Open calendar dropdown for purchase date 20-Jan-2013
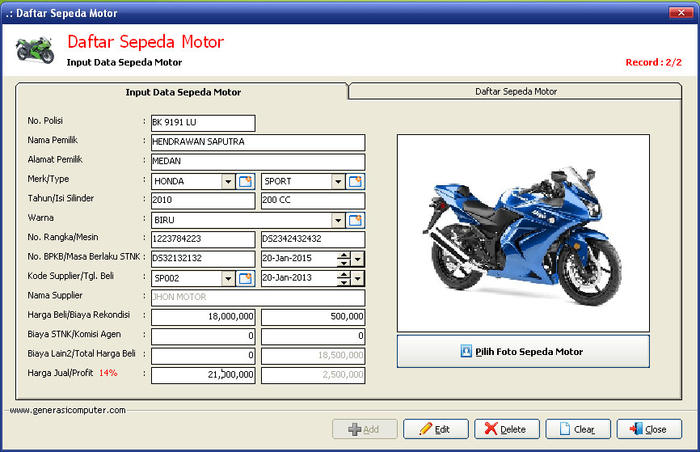The height and width of the screenshot is (452, 700). pos(358,278)
